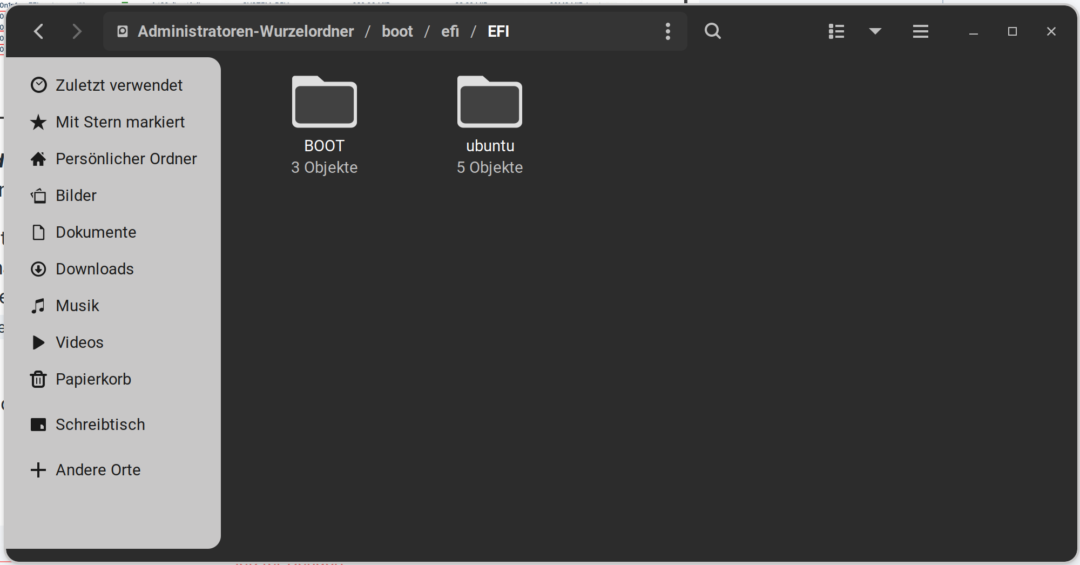Go forward with the right arrow
Screen dimensions: 1080x565
[77, 31]
